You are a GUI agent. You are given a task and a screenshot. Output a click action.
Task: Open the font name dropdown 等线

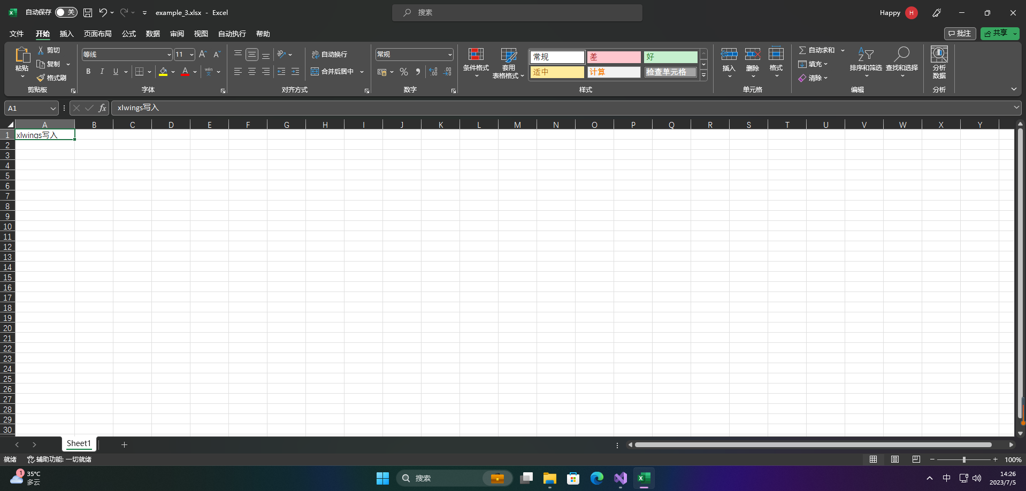tap(169, 55)
